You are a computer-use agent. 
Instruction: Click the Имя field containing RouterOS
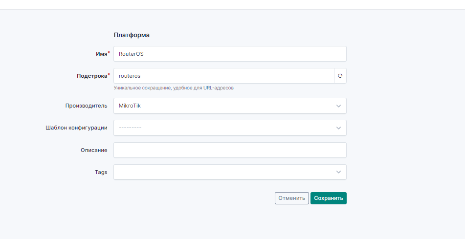click(x=230, y=54)
